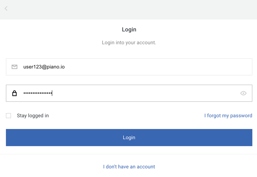Viewport: 257px width, 177px height.
Task: Open the I don't have an account link
Action: pos(129,167)
